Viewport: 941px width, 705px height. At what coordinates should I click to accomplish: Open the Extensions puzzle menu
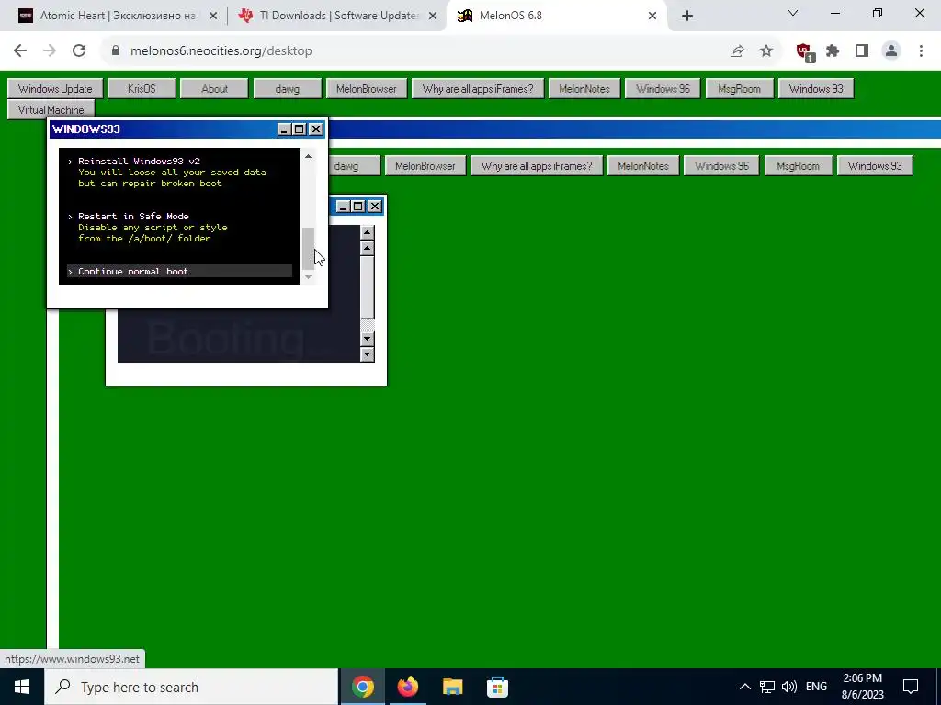tap(833, 51)
